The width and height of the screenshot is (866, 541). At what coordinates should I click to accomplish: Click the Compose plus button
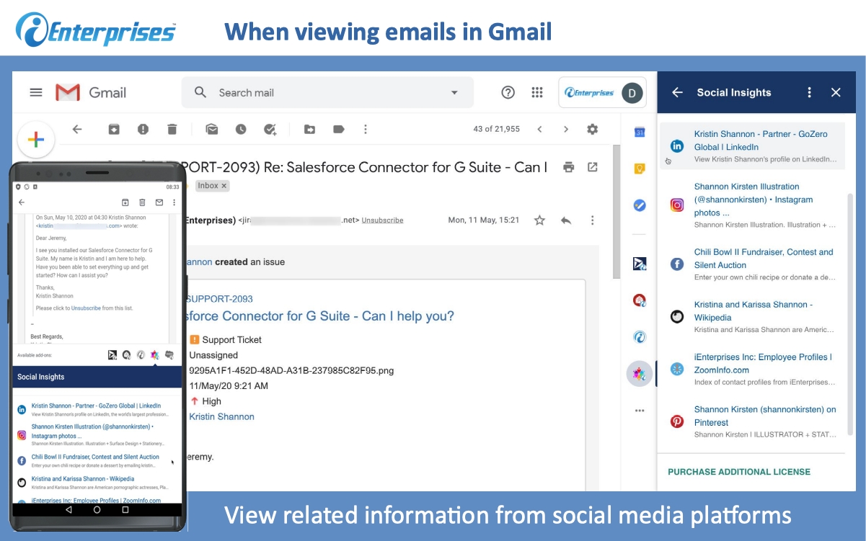point(36,139)
